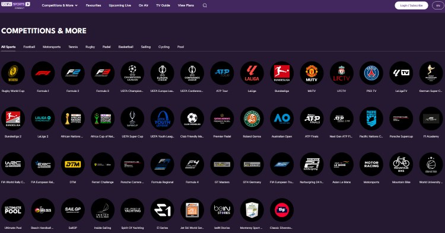
Task: Open the Bundesliga icon
Action: [x=282, y=73]
